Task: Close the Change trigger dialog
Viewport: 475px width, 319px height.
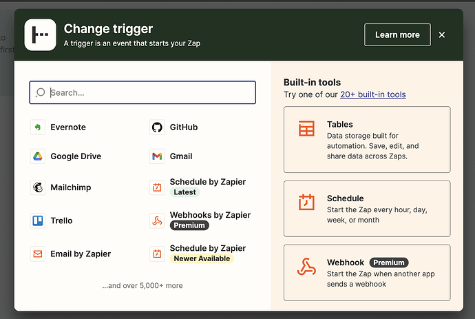Action: [442, 35]
